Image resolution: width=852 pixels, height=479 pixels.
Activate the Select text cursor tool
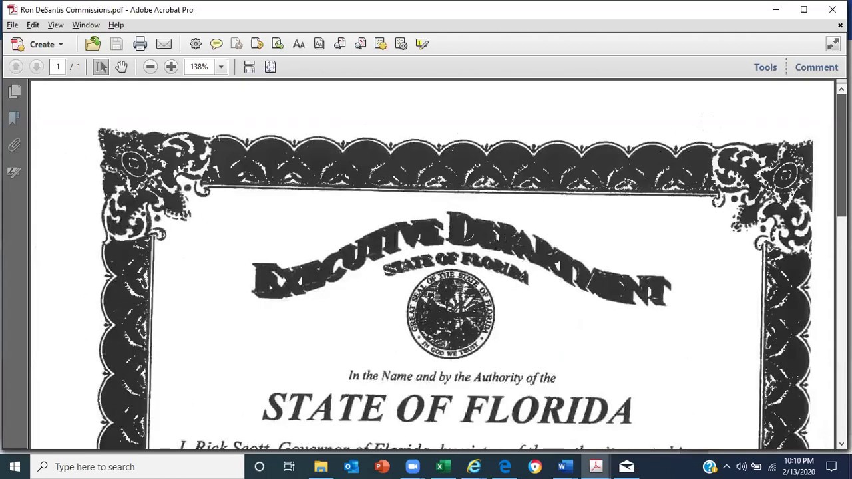click(x=101, y=67)
